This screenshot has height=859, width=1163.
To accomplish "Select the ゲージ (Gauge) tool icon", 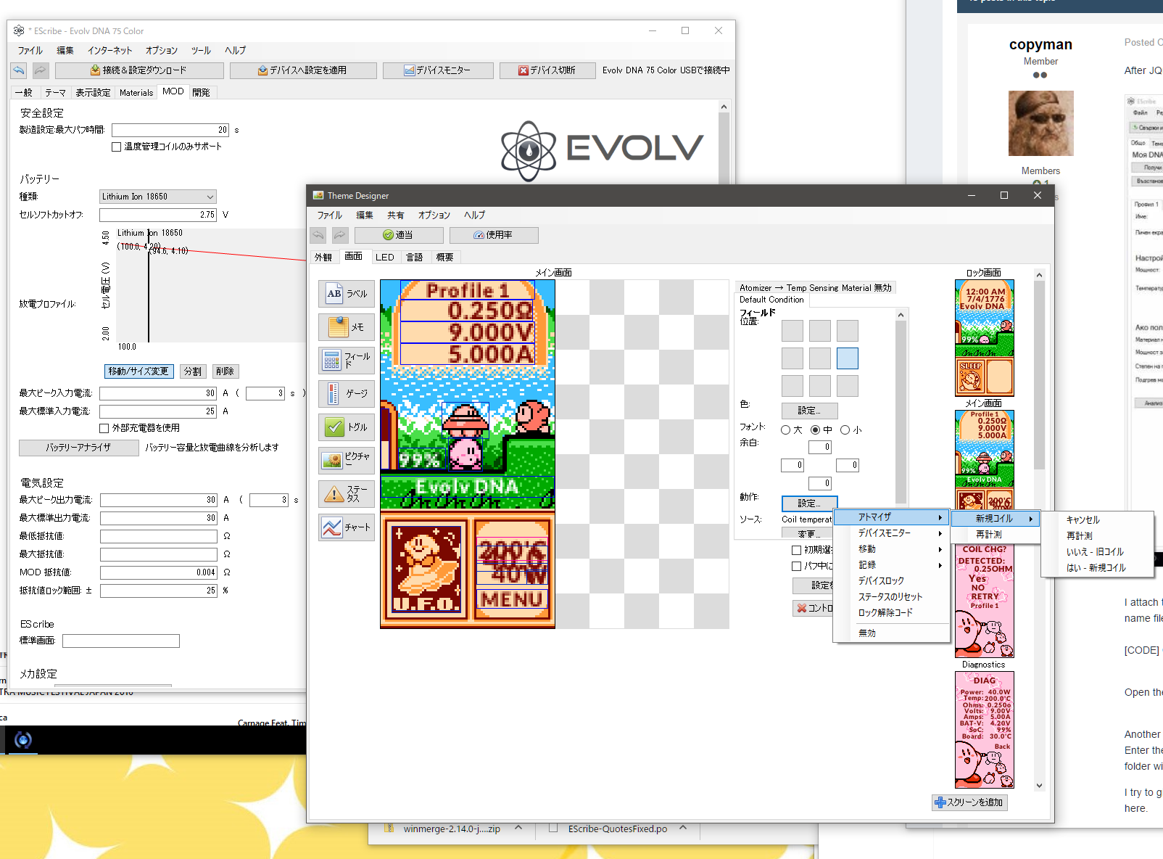I will point(346,393).
